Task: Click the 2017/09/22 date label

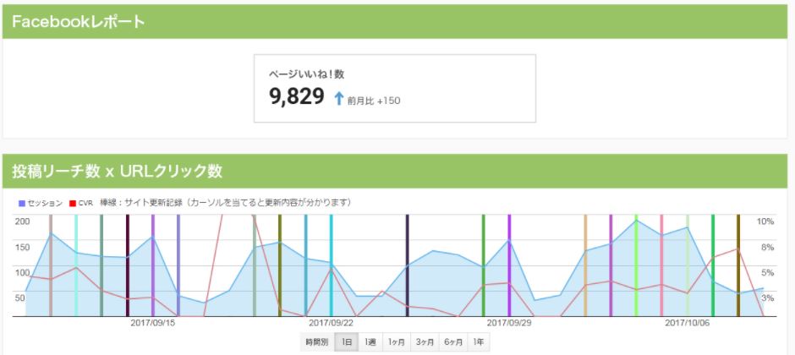Action: [x=331, y=323]
